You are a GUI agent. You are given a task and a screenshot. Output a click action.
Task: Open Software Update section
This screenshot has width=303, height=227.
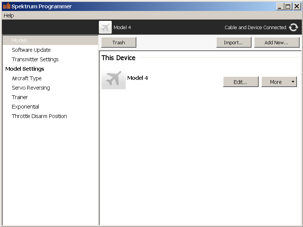point(31,50)
